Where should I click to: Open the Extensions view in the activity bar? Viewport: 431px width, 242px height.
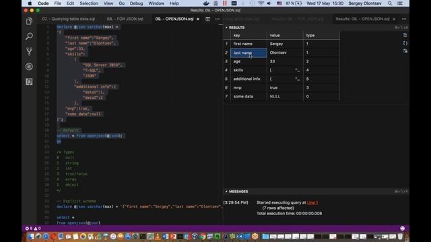point(29,81)
